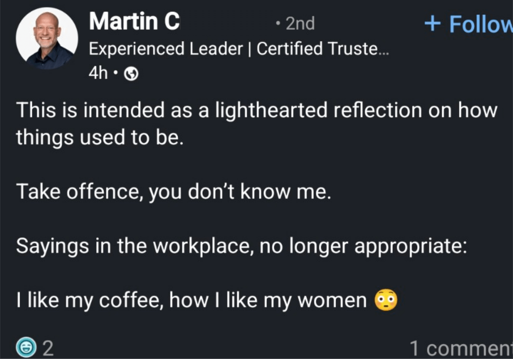The image size is (513, 359).
Task: Follow Martin C
Action: [x=480, y=24]
